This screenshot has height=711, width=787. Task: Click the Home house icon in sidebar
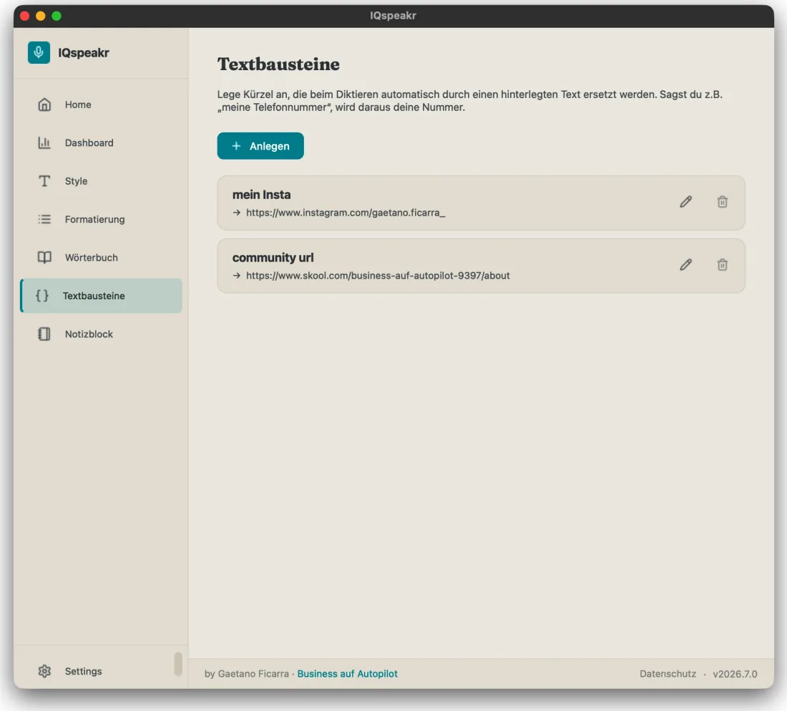(x=44, y=105)
